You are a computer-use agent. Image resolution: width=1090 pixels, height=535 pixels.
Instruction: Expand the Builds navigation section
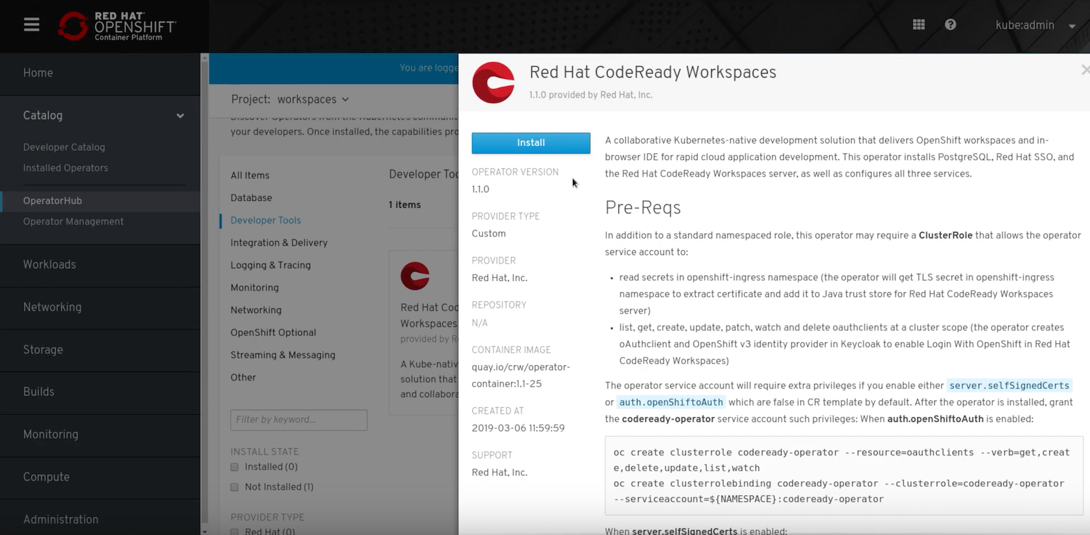click(x=100, y=391)
